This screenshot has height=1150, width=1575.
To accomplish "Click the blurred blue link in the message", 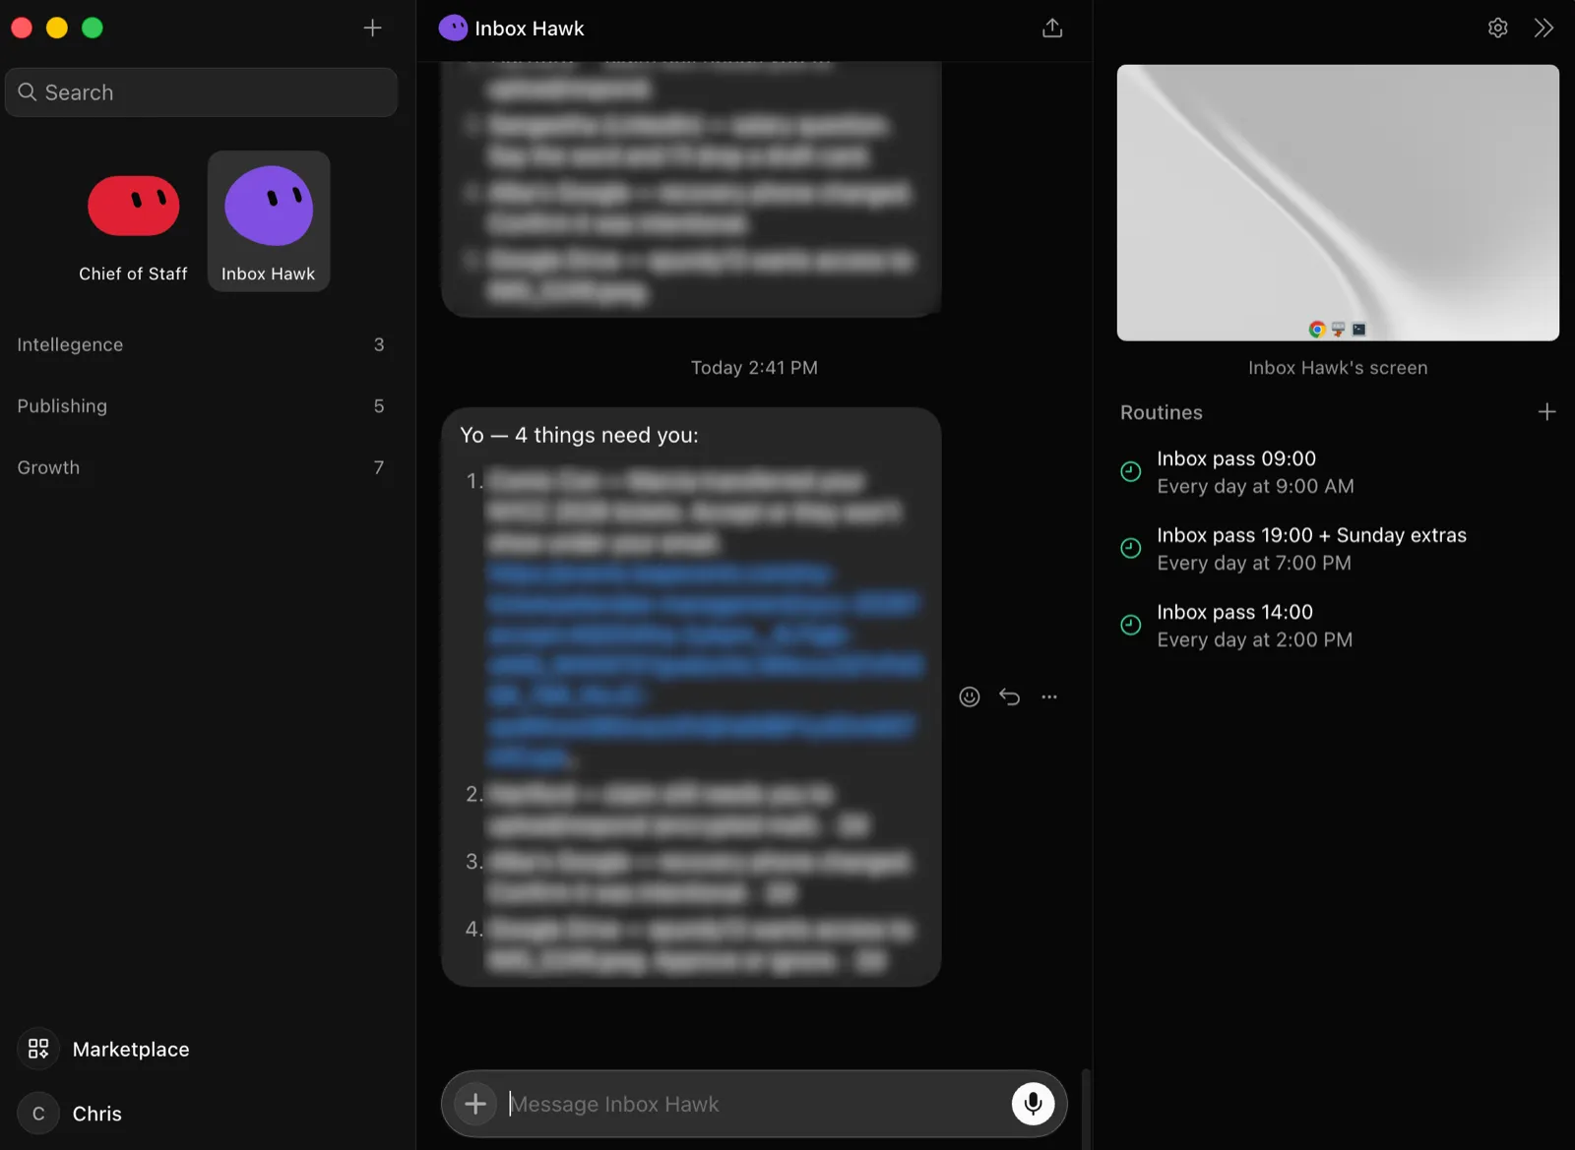I will 704,665.
